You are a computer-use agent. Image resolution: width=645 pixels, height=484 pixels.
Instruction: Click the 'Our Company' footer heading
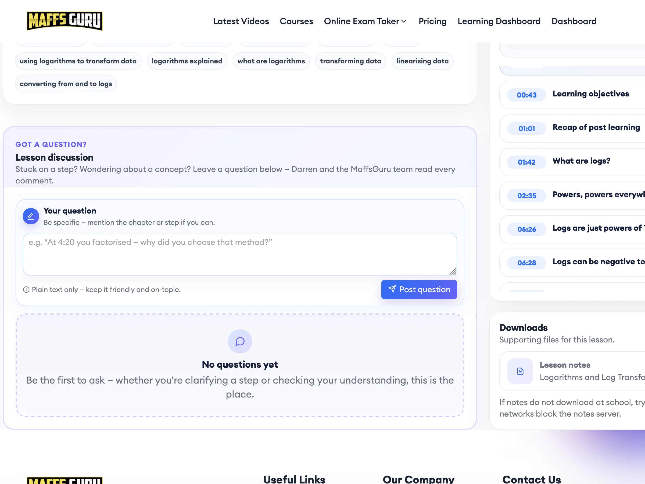tap(418, 479)
